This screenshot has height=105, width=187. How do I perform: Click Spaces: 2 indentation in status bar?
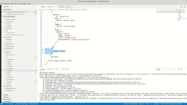142,104
